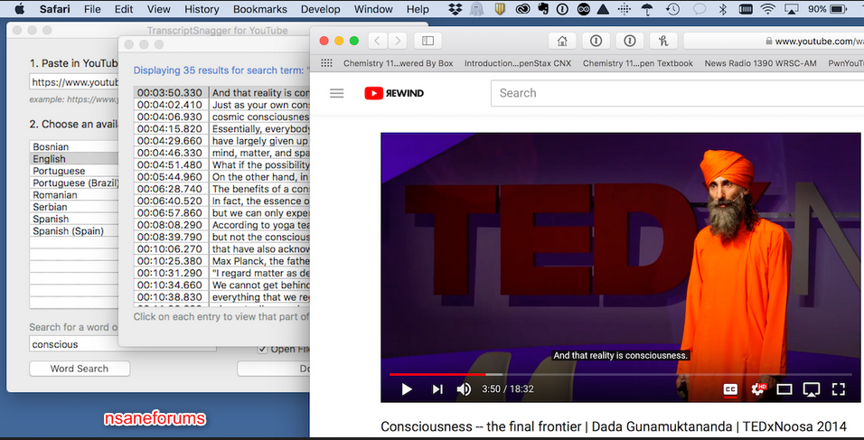Skip to the next video
864x440 pixels.
point(437,389)
